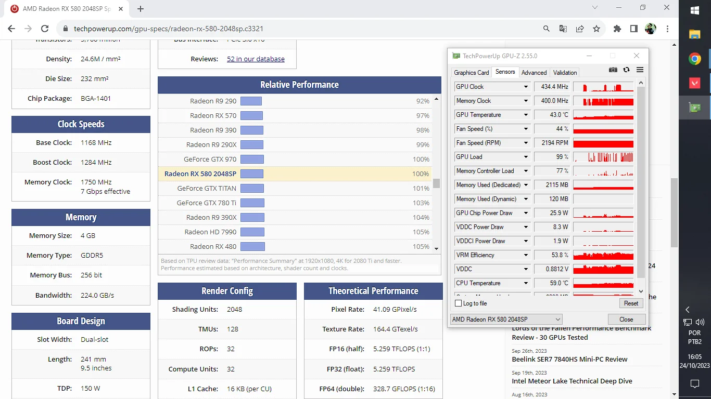The image size is (711, 399).
Task: Click the Close button in GPU-Z
Action: [627, 320]
